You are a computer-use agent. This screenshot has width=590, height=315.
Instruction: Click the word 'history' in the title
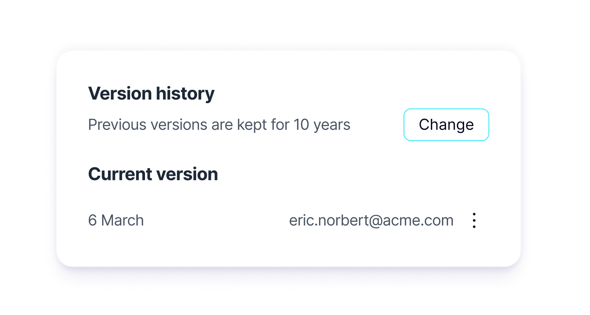[x=185, y=93]
